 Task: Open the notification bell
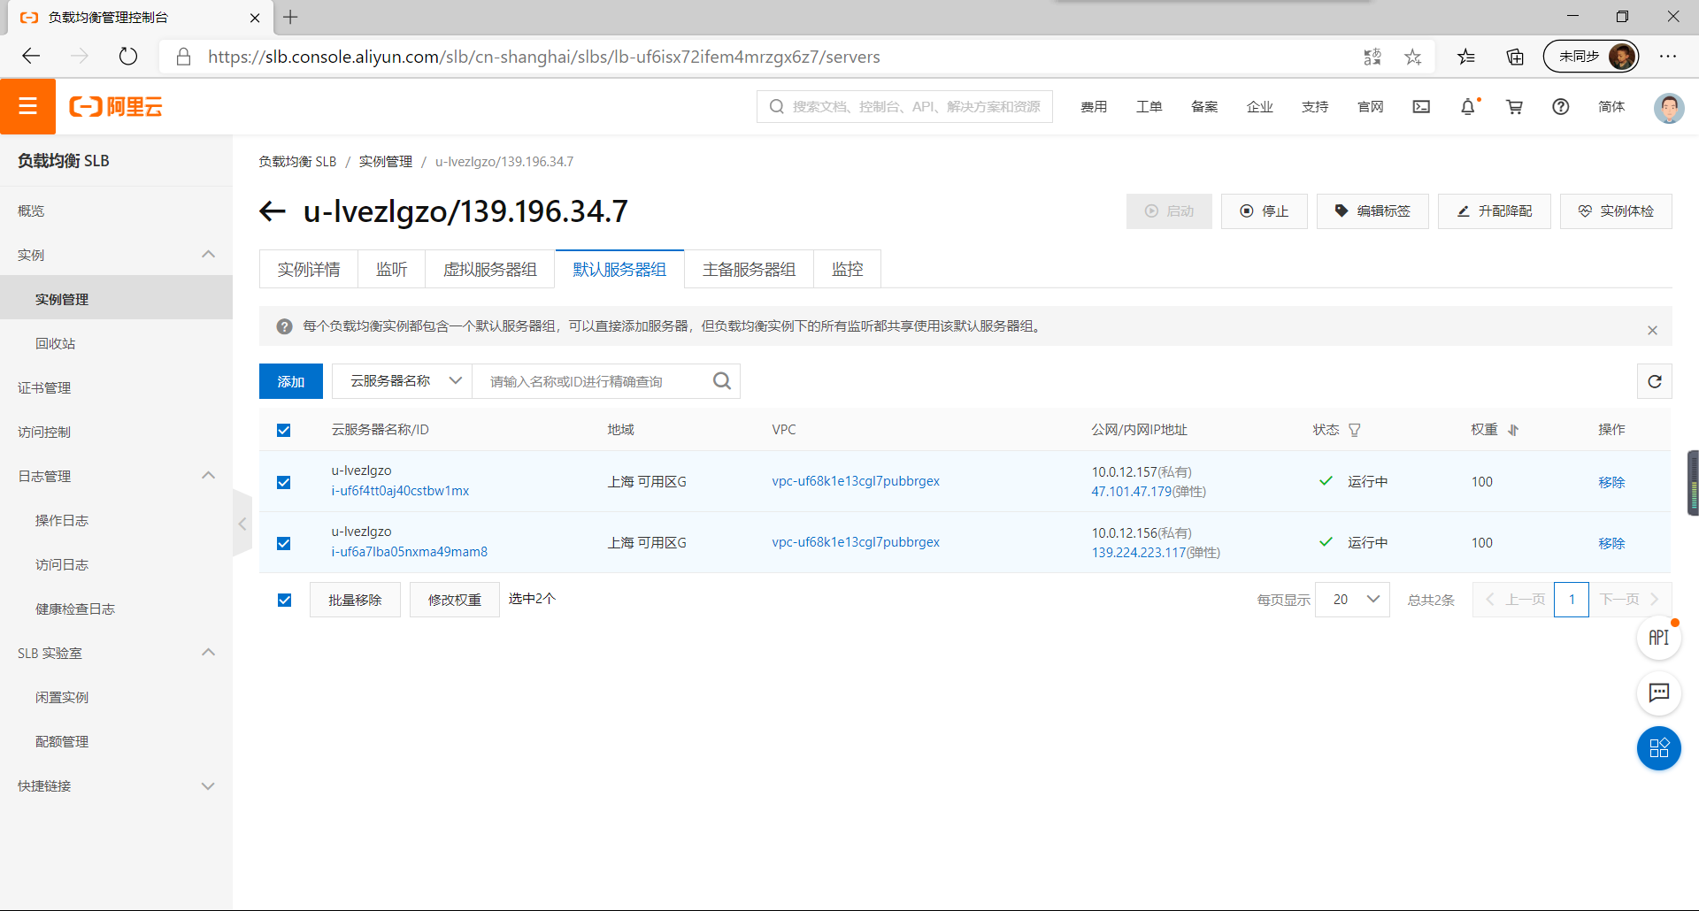click(x=1468, y=106)
